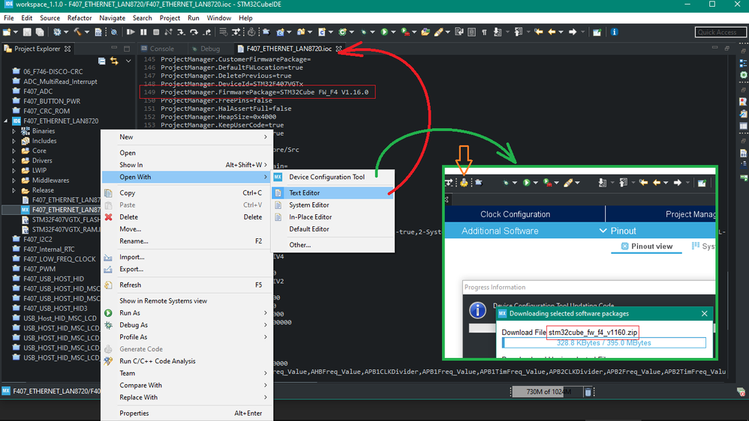This screenshot has height=421, width=749.
Task: Click the Skip All Breakpoints icon
Action: [113, 32]
